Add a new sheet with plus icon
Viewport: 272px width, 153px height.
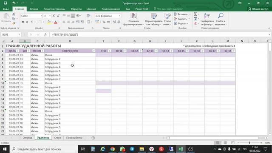point(93,138)
